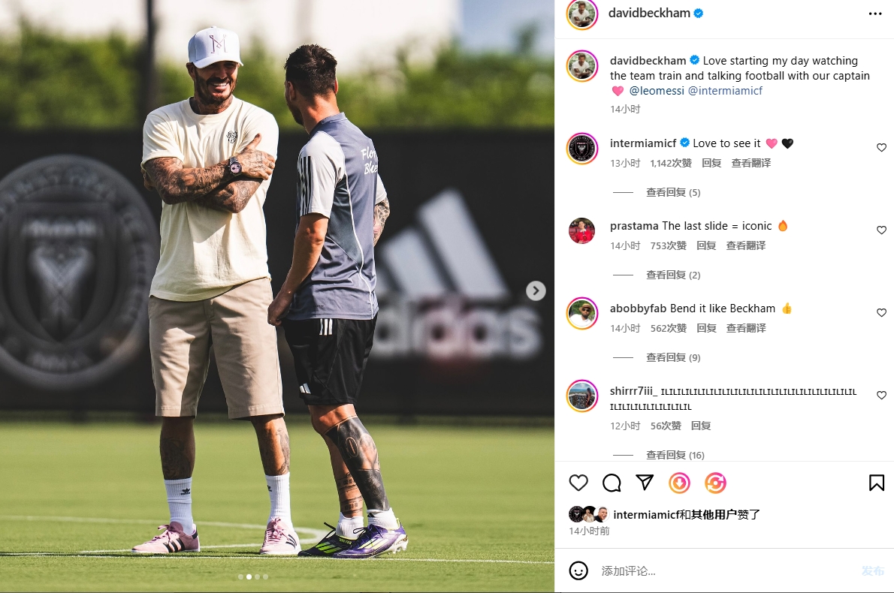Go to next photo with arrow

click(536, 290)
